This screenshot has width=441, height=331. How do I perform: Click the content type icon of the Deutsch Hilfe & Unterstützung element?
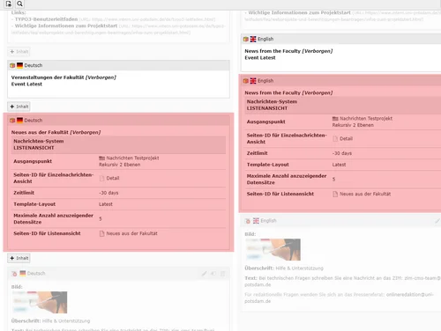tap(14, 274)
